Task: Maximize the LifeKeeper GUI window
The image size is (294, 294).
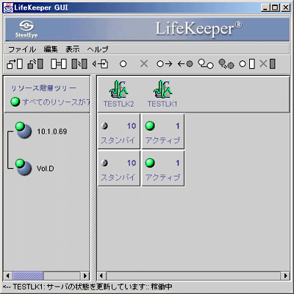Action: click(x=276, y=7)
